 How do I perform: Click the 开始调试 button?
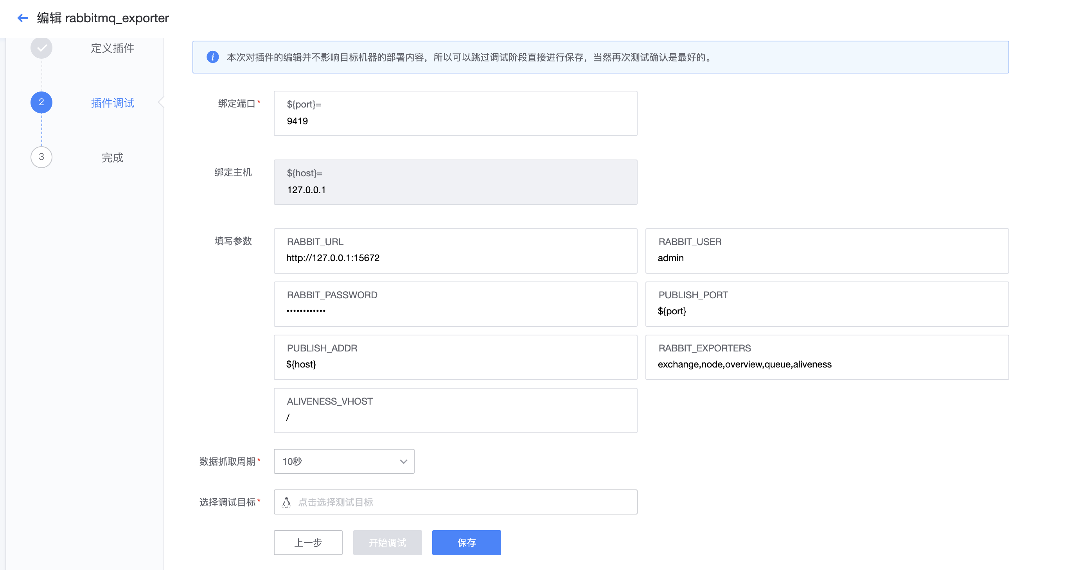click(387, 543)
